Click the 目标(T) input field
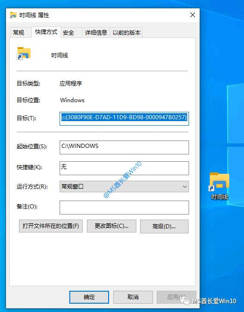Viewport: 244px width, 312px height. pyautogui.click(x=124, y=119)
